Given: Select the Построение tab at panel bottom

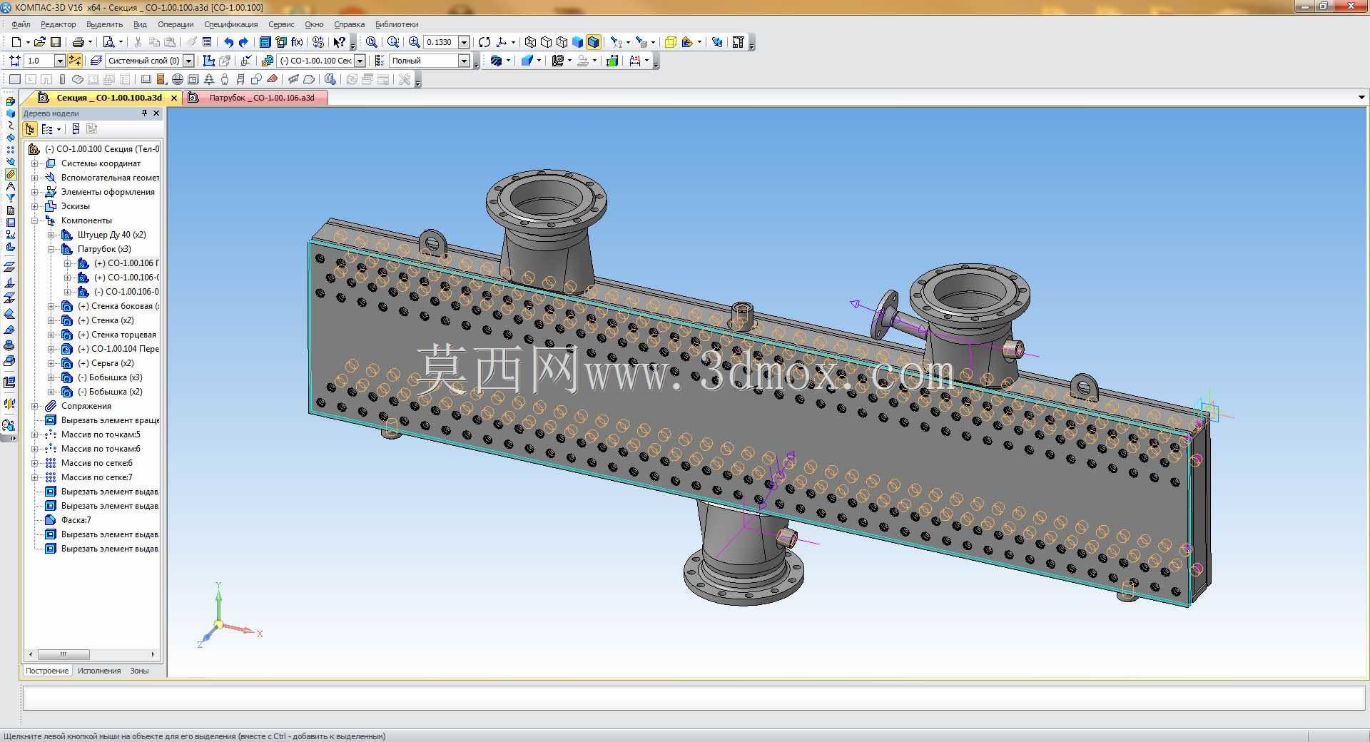Looking at the screenshot, I should (x=47, y=671).
